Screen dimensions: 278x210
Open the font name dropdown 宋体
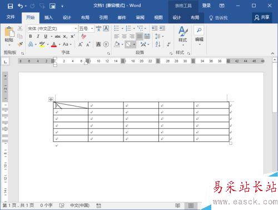76,28
